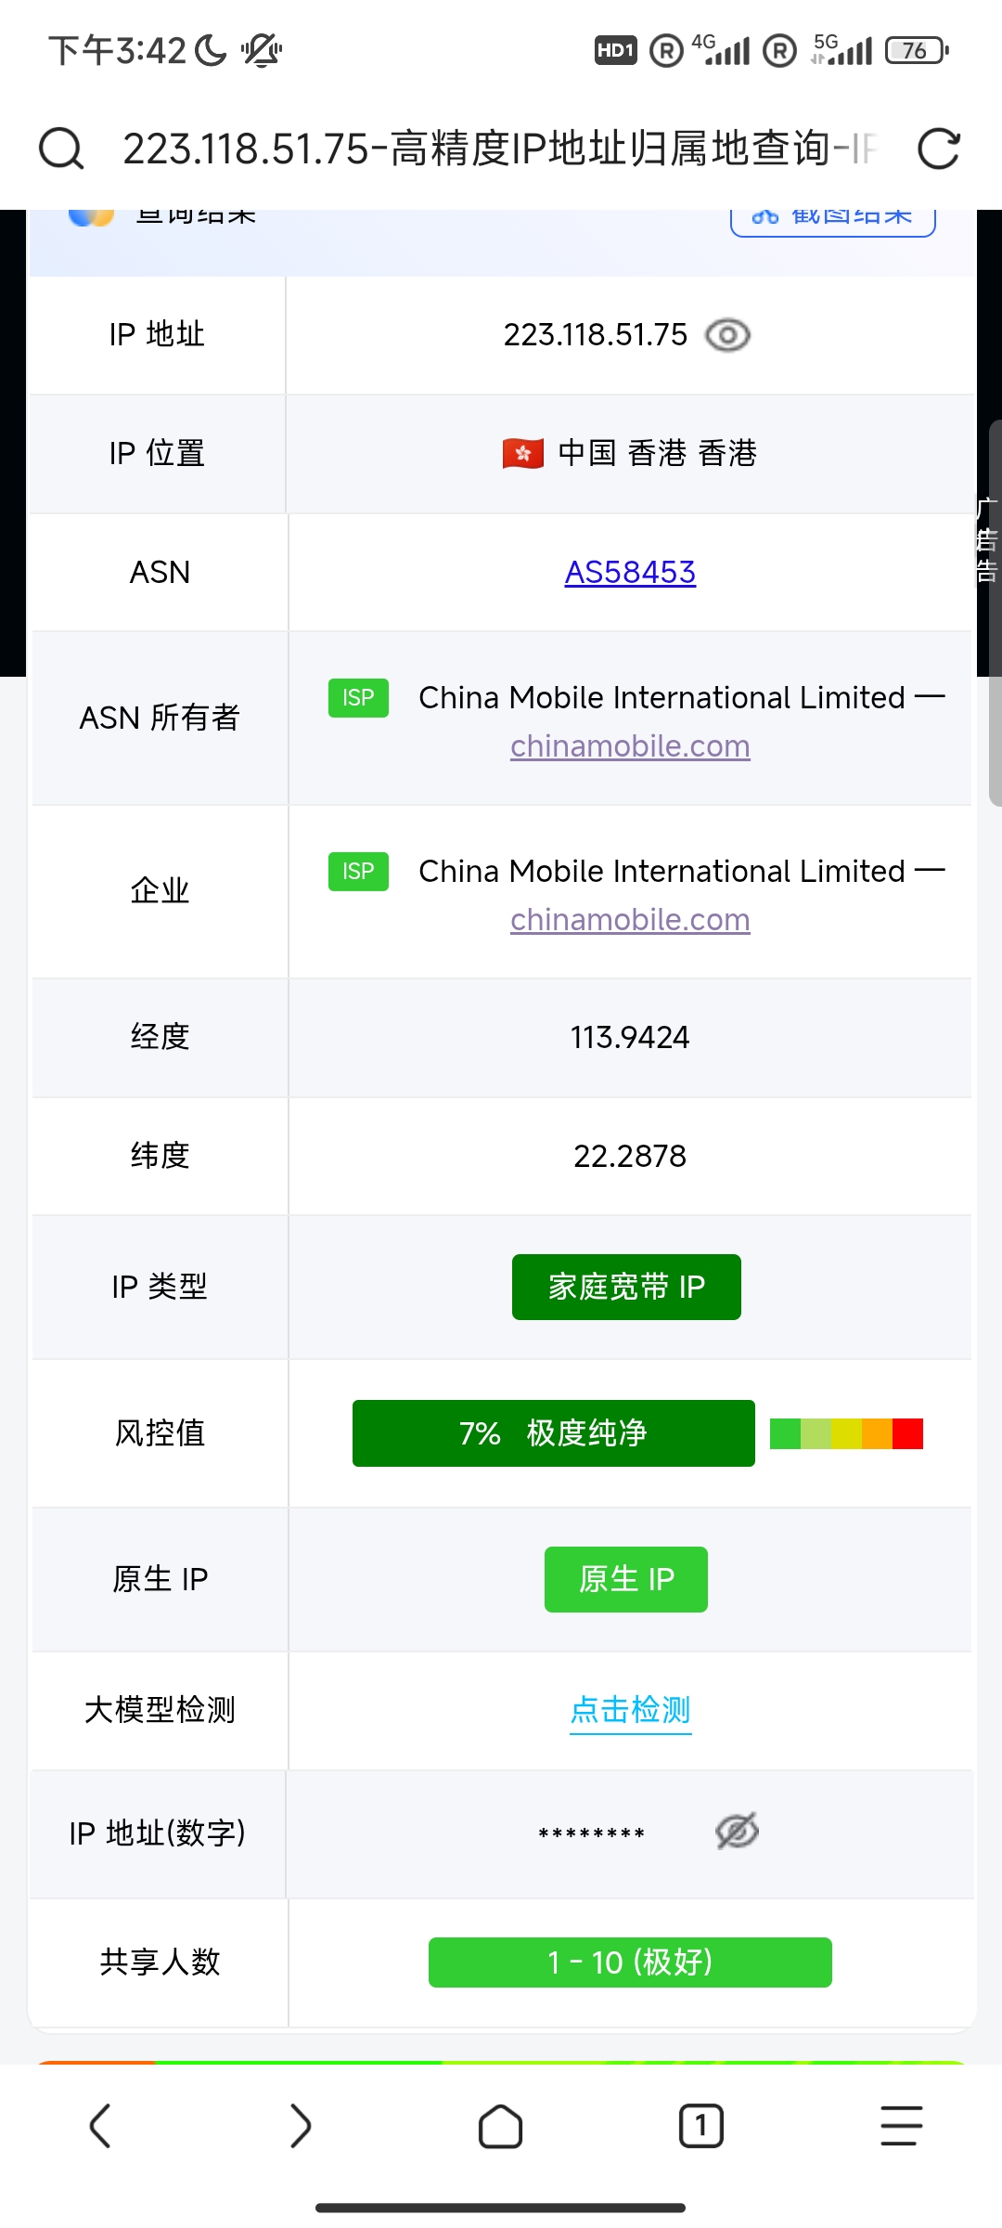Screen dimensions: 1002x2228
Task: Open chinamobile.com link in enterprise row
Action: [x=630, y=920]
